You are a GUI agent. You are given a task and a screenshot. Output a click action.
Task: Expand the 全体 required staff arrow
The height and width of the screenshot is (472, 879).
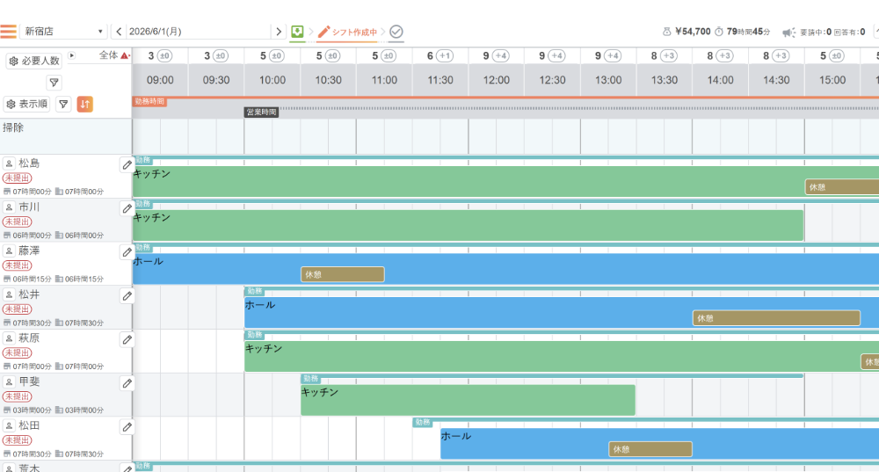click(72, 55)
